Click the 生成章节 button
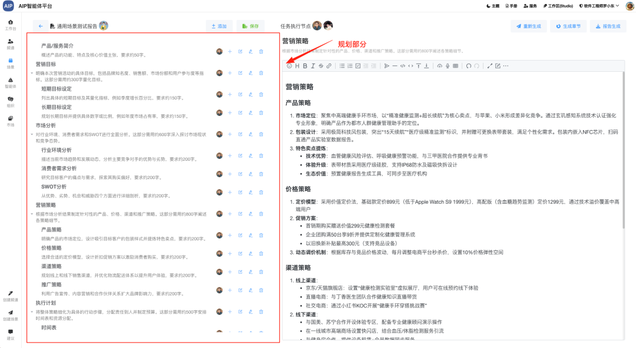The height and width of the screenshot is (348, 636). click(568, 26)
